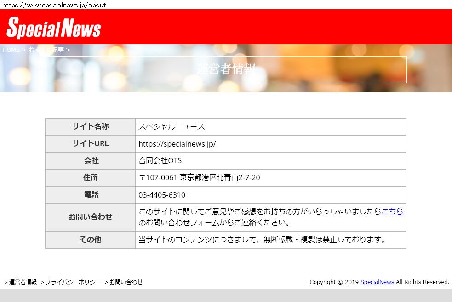Click the site URL https://specialnews.jp/ text
The image size is (452, 302).
(177, 144)
